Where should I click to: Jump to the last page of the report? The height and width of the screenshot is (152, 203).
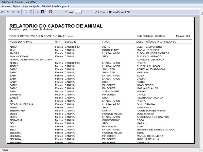[x=19, y=12]
